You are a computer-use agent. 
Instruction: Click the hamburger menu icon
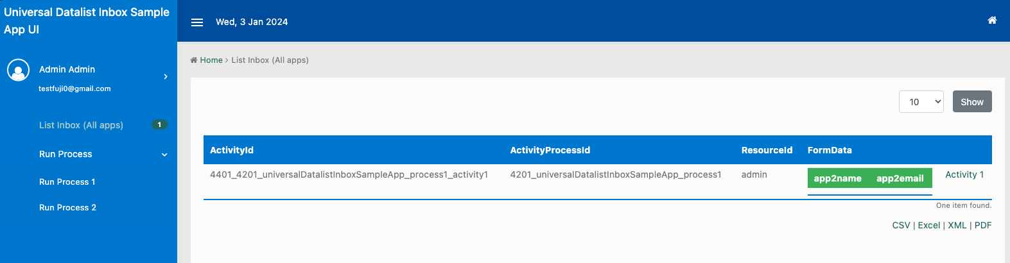pyautogui.click(x=197, y=22)
